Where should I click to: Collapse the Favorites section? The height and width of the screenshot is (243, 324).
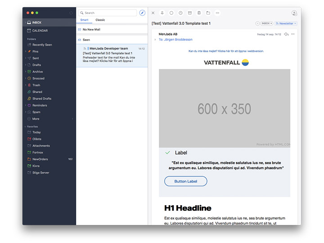click(25, 126)
